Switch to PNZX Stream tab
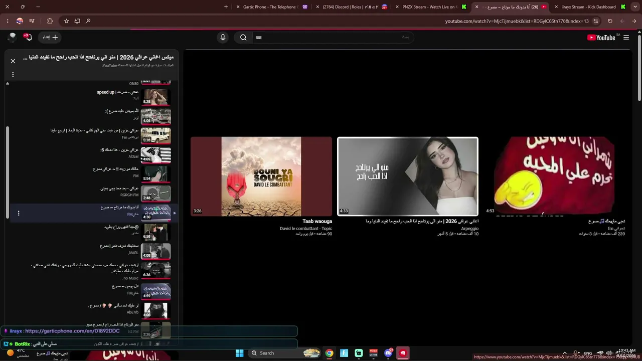The width and height of the screenshot is (642, 361). click(x=431, y=7)
